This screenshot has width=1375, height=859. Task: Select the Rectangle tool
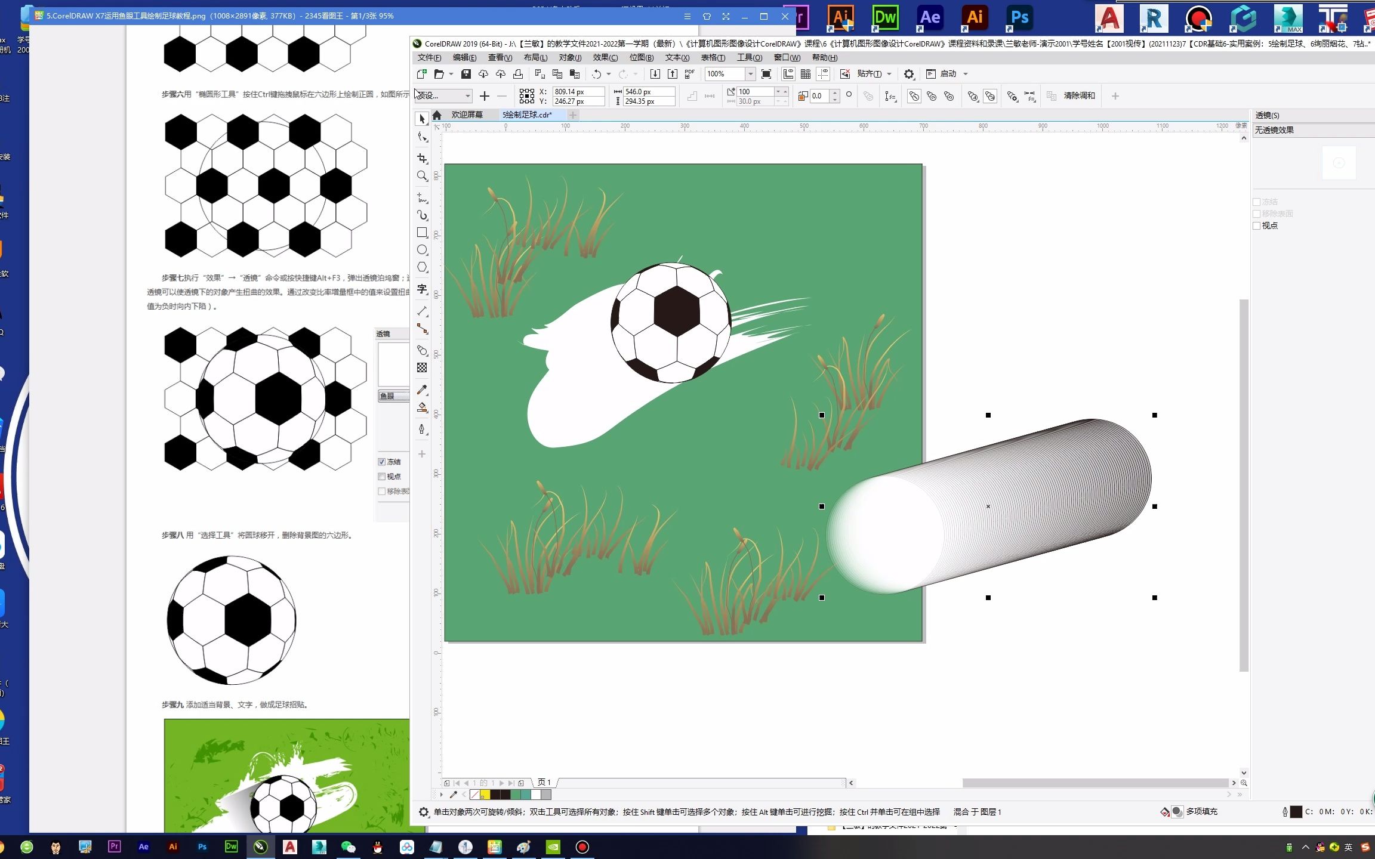[x=422, y=232]
